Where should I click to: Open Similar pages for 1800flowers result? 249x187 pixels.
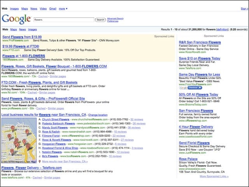coord(58,76)
